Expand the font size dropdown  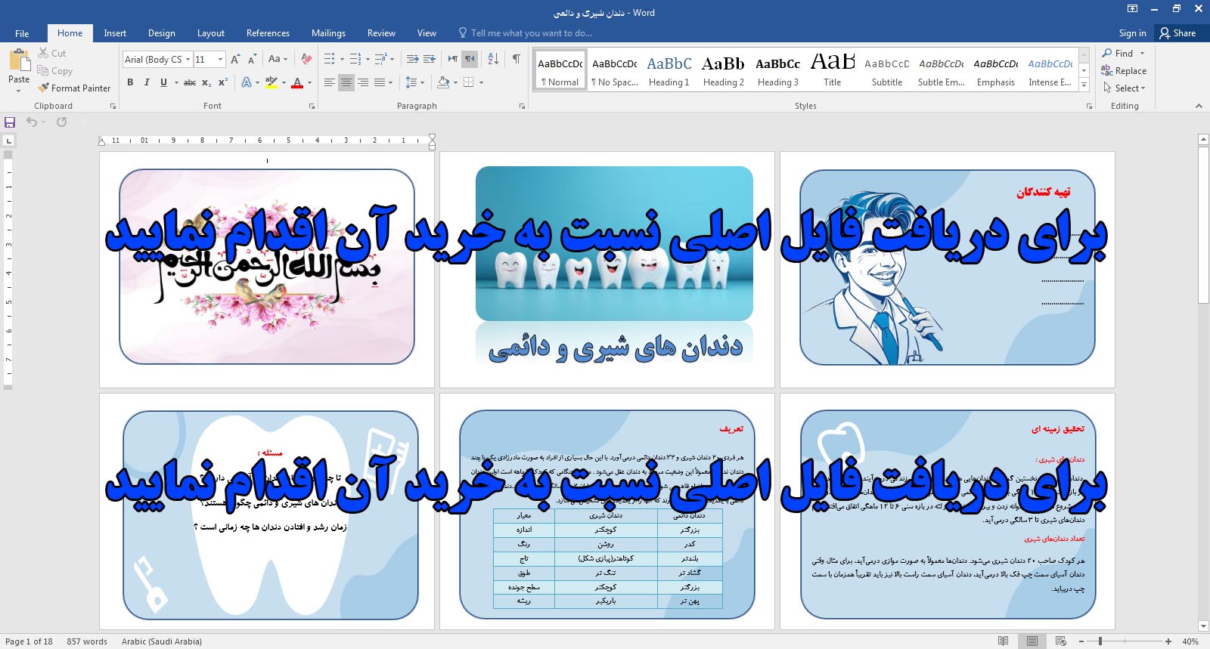220,60
